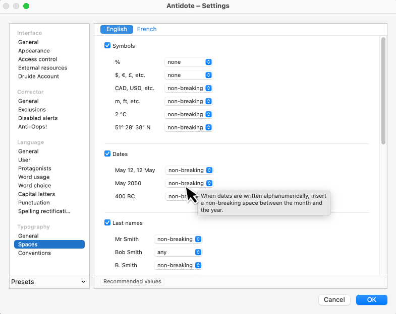The width and height of the screenshot is (396, 314).
Task: Open Conventions under Typography
Action: pyautogui.click(x=34, y=253)
